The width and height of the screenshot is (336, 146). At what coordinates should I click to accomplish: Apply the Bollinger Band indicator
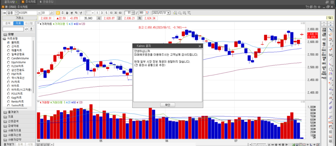coord(324,73)
